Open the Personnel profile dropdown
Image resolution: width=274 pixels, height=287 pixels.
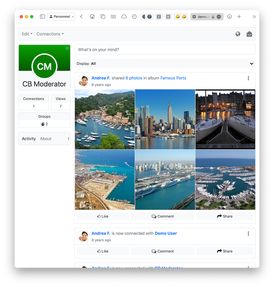(61, 17)
